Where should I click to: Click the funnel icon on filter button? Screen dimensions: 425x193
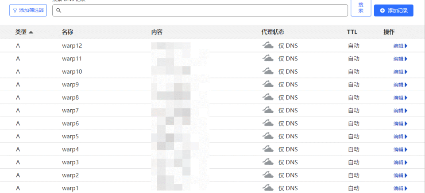point(15,11)
